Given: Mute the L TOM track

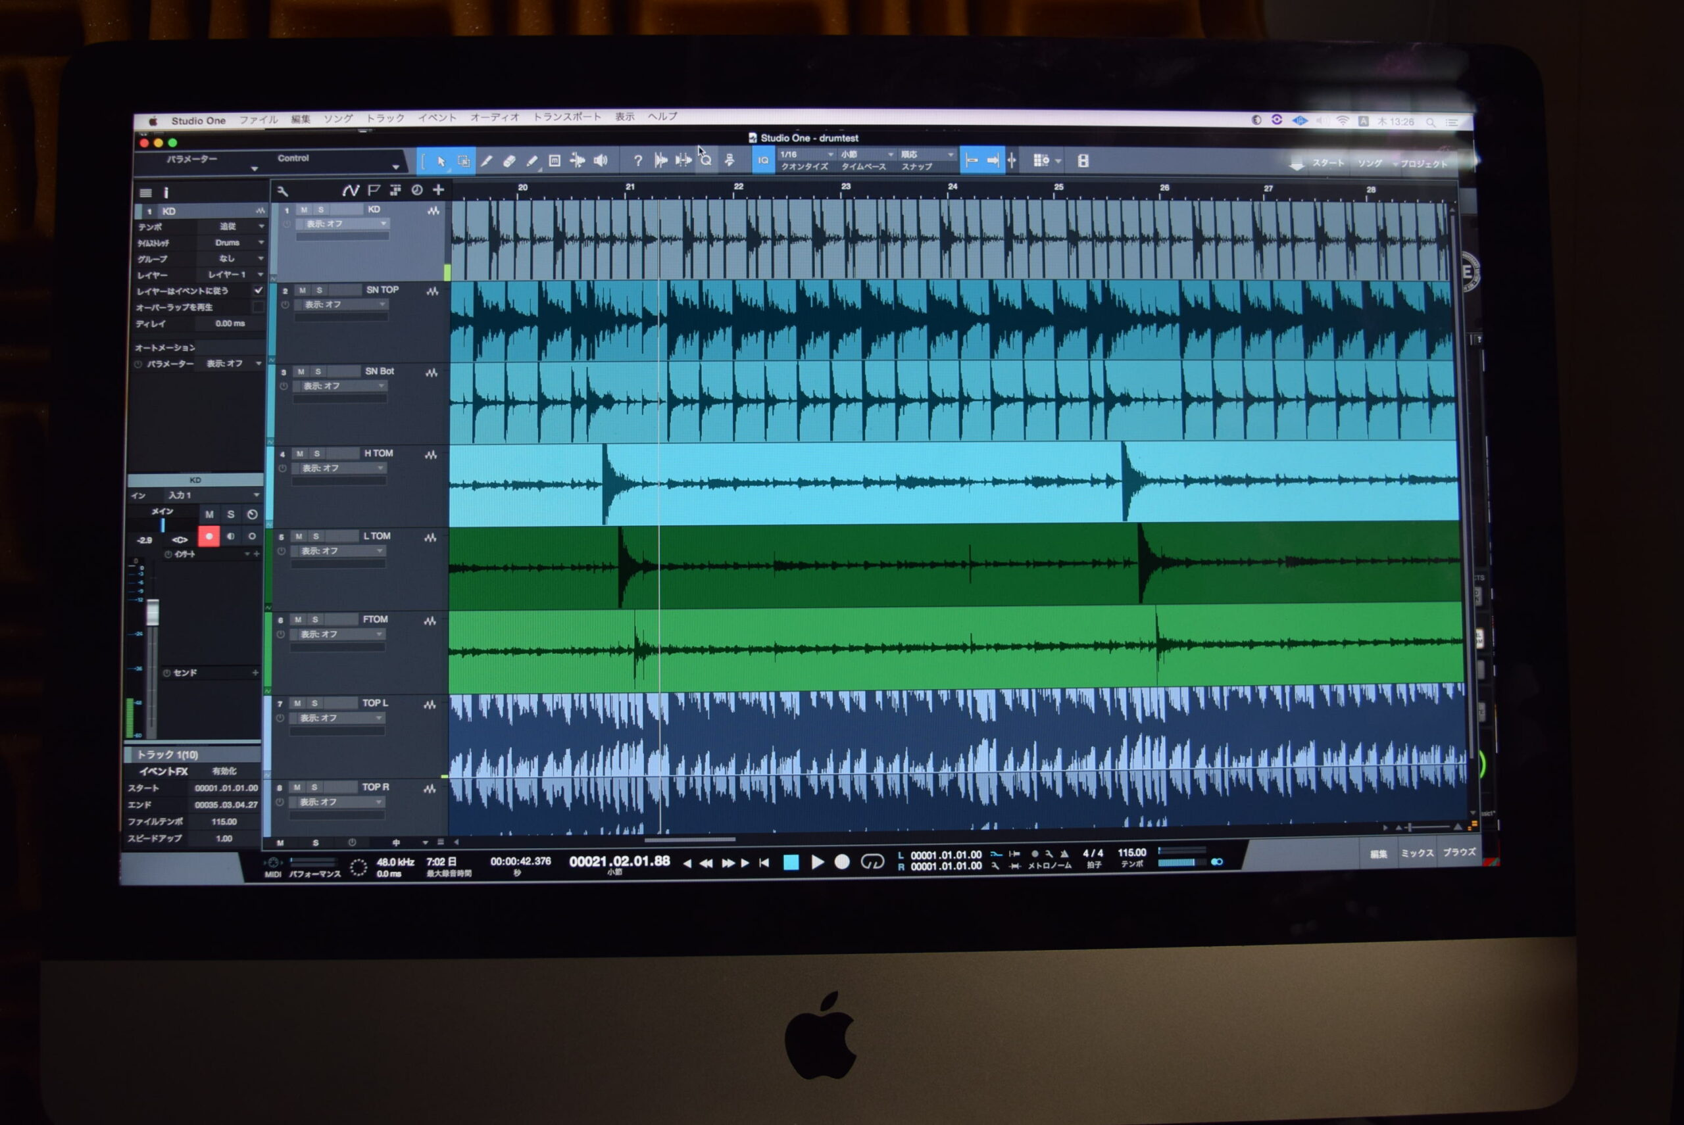Looking at the screenshot, I should tap(299, 537).
